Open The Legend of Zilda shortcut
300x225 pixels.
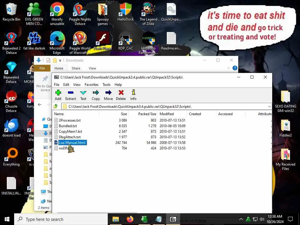click(x=148, y=14)
